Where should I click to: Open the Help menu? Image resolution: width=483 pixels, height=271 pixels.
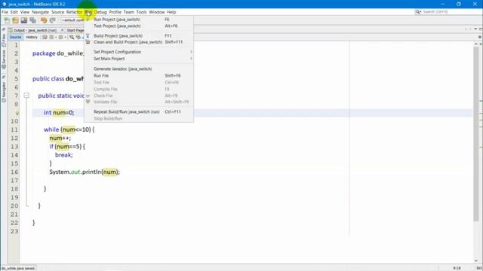tap(171, 12)
